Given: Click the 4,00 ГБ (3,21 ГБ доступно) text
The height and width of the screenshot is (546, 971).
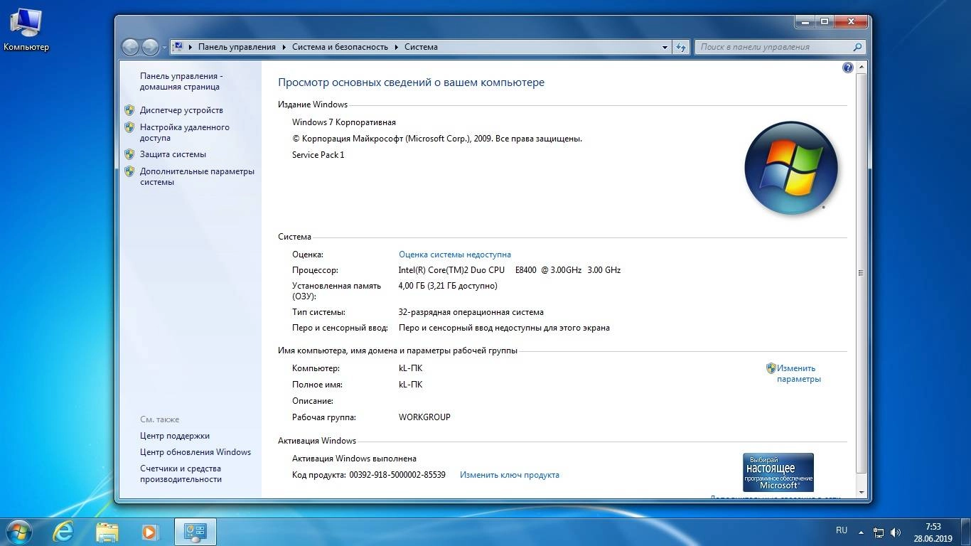Looking at the screenshot, I should pos(448,286).
